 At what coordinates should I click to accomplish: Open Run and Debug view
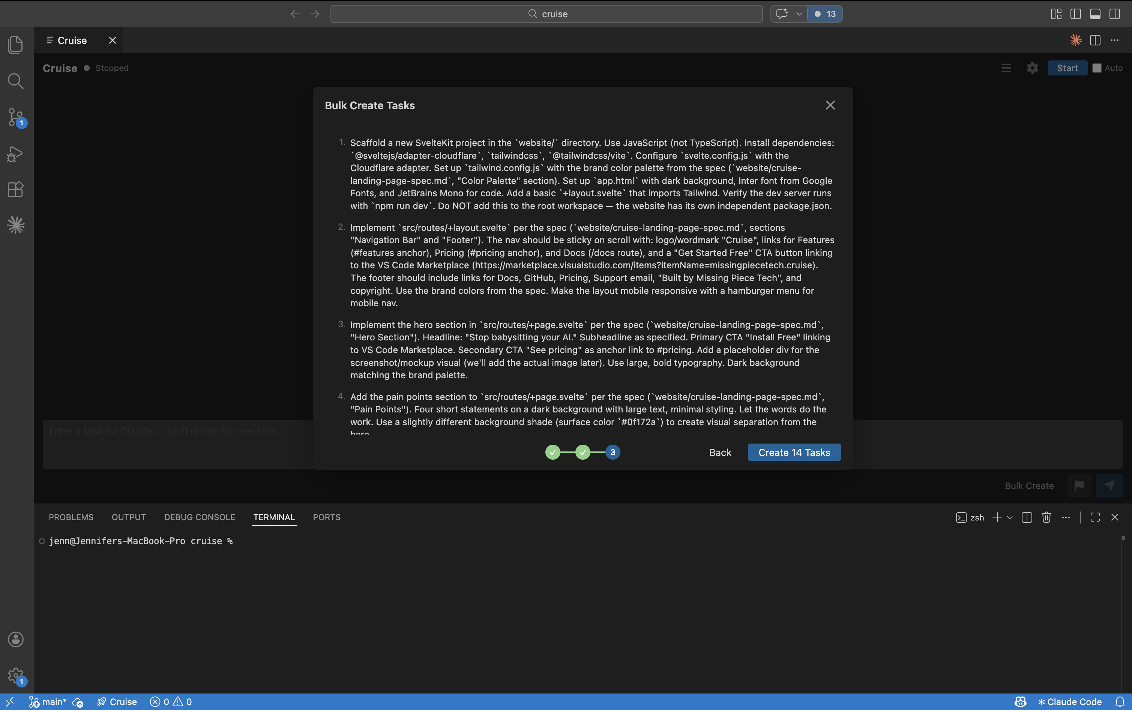pos(15,153)
